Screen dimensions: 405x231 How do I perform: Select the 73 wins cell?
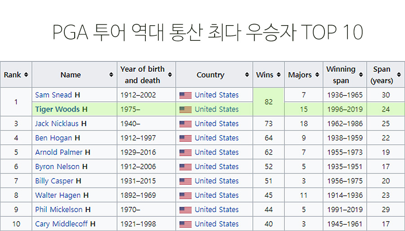(x=269, y=124)
